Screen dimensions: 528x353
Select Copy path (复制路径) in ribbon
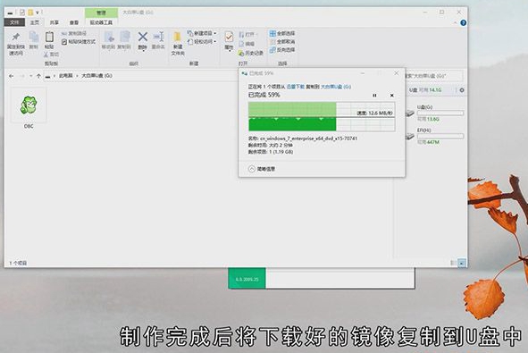[74, 33]
